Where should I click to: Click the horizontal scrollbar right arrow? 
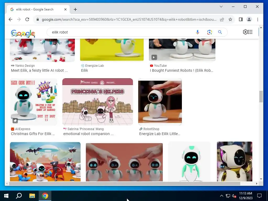point(256,183)
